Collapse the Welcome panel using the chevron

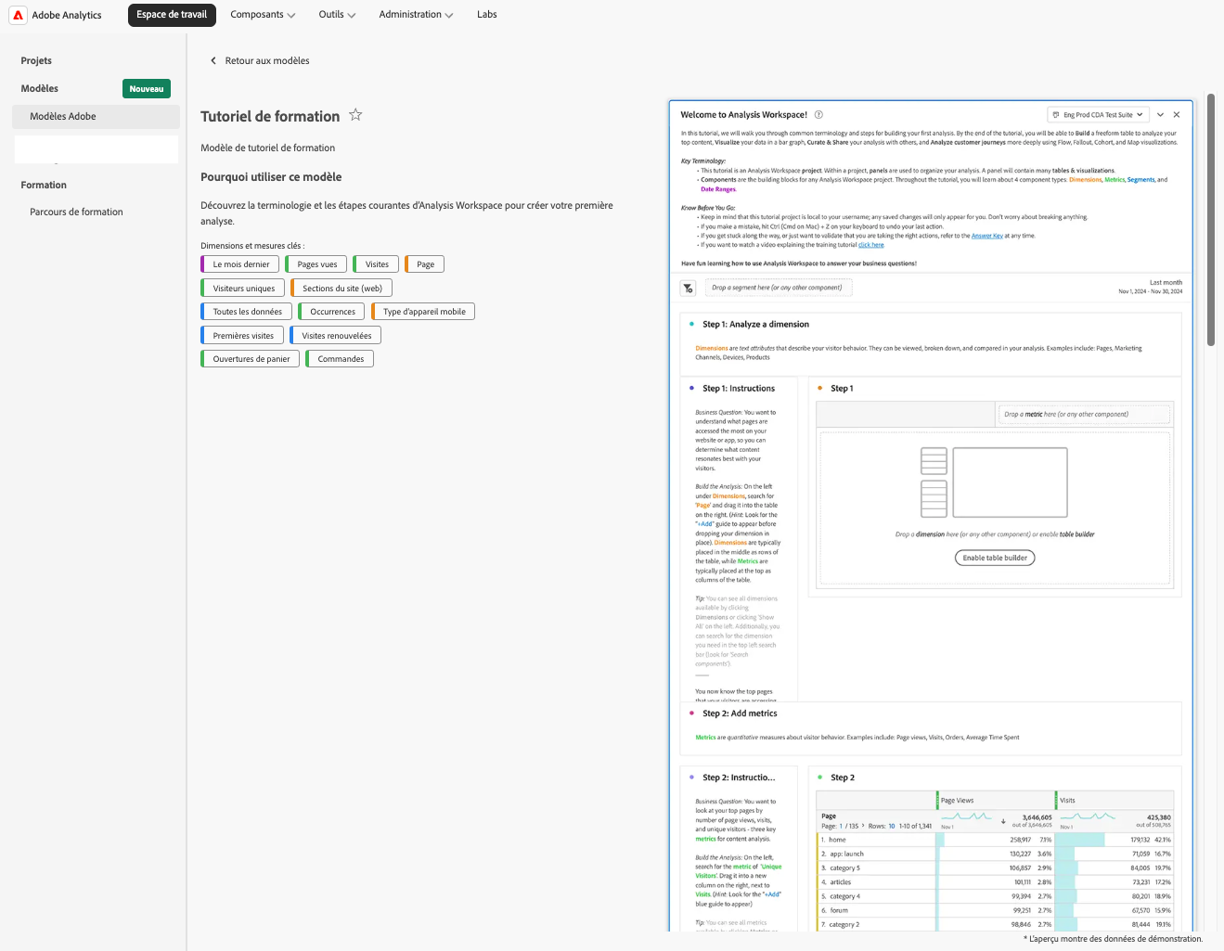coord(1160,115)
